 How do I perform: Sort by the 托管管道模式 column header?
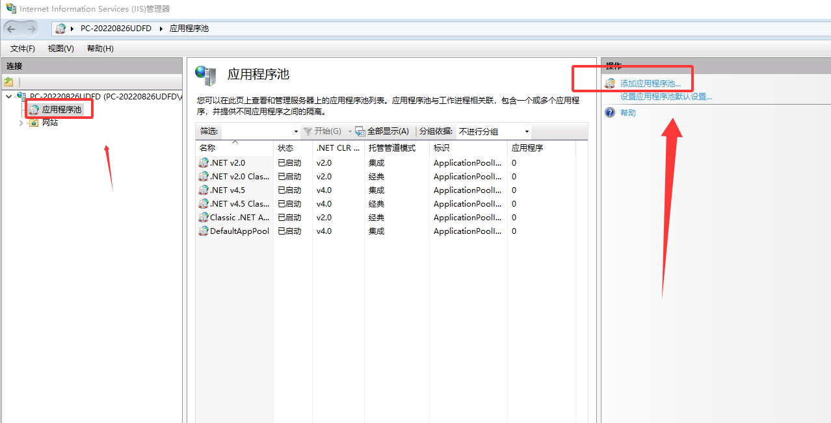pos(397,148)
